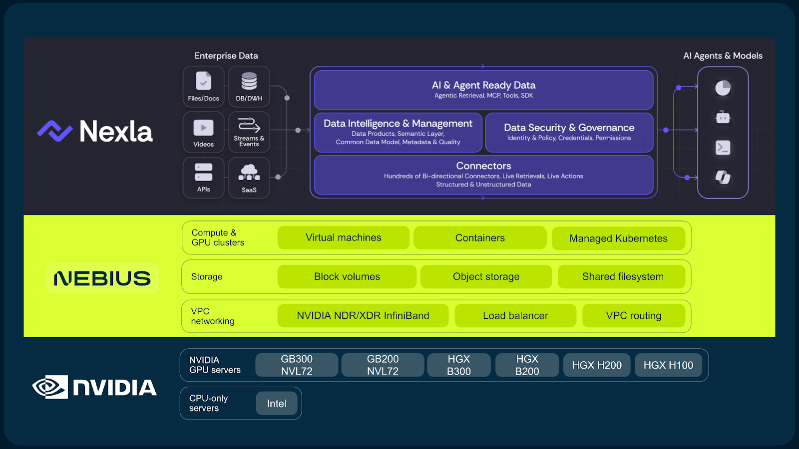Screen dimensions: 799x449
Task: Open the SaaS cloud icon
Action: coord(249,173)
